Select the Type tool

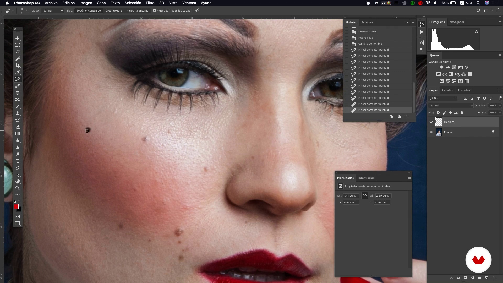(18, 161)
